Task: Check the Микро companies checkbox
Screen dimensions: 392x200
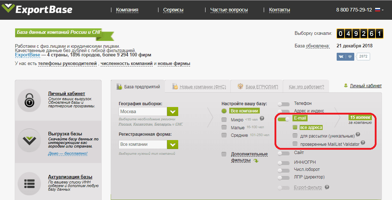Action: (x=224, y=120)
